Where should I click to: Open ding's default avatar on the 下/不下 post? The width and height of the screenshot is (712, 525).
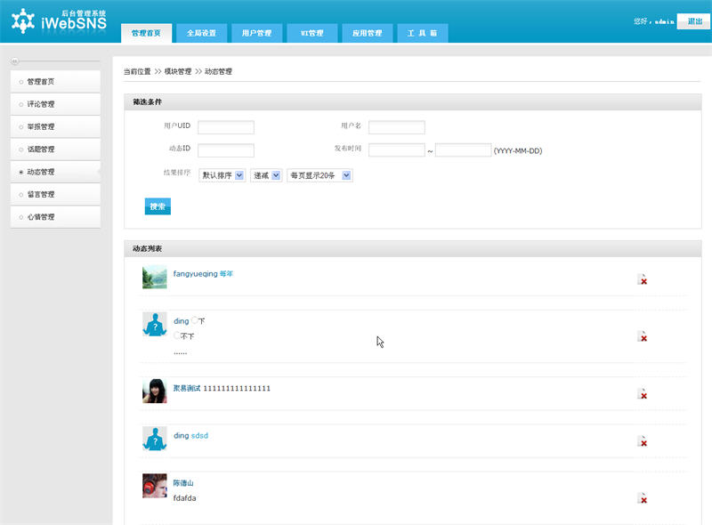(x=154, y=324)
